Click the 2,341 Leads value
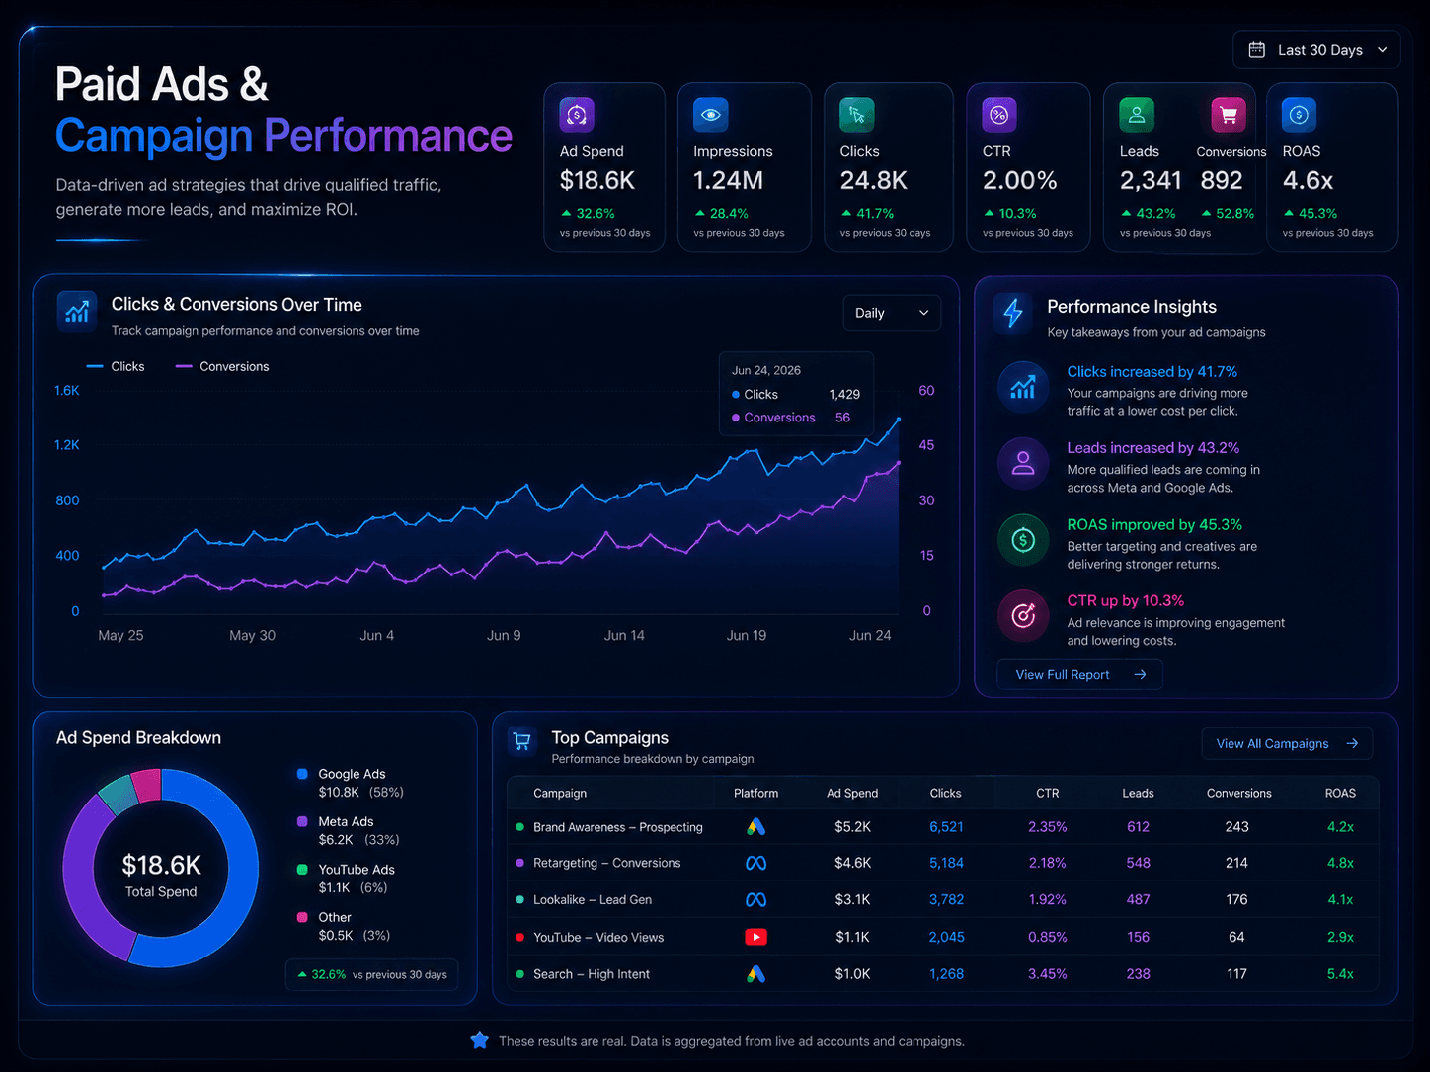The image size is (1430, 1072). click(1151, 181)
